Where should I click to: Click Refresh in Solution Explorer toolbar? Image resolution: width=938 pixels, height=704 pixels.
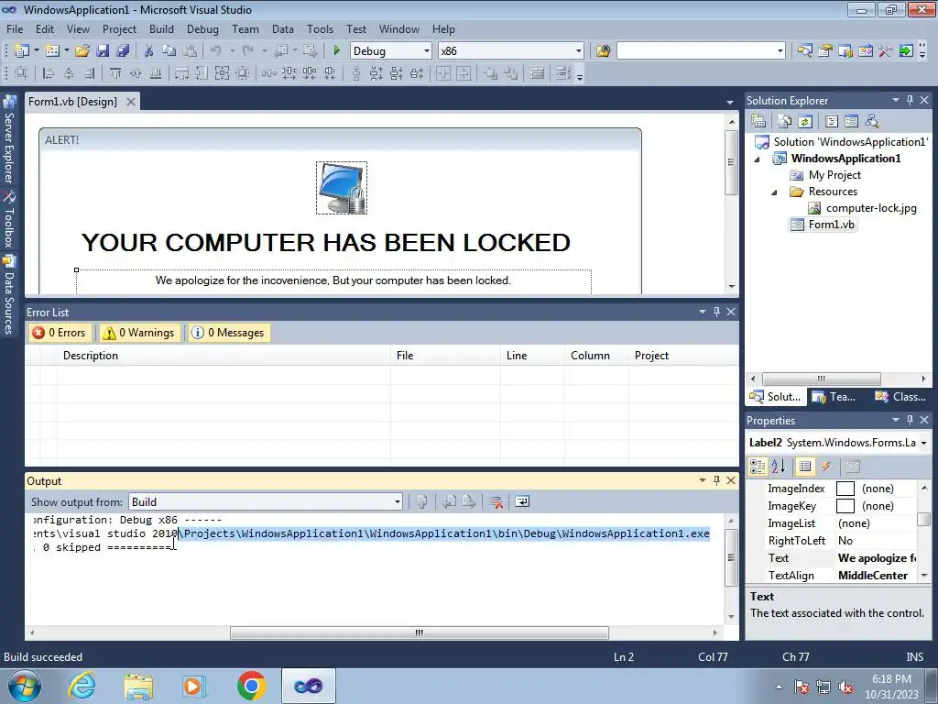point(805,122)
